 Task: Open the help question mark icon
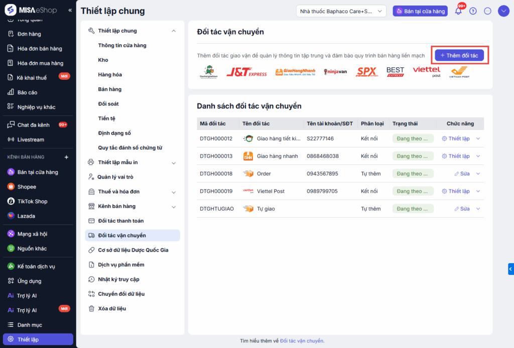pyautogui.click(x=473, y=11)
